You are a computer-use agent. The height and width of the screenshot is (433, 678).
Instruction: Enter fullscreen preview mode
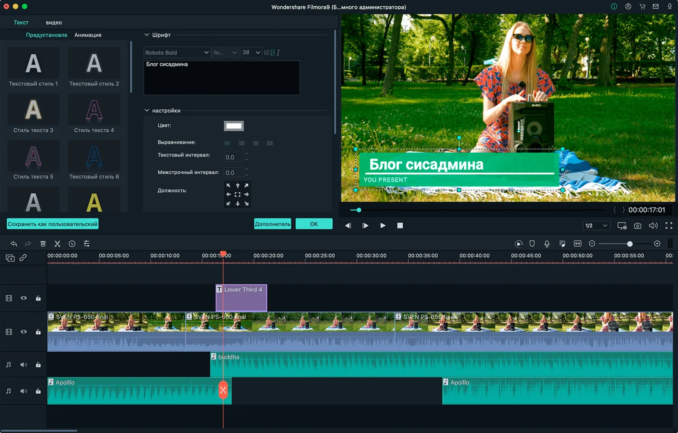click(669, 226)
